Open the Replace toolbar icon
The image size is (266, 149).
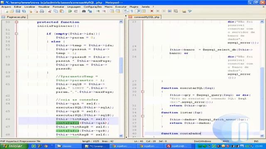(x=90, y=11)
